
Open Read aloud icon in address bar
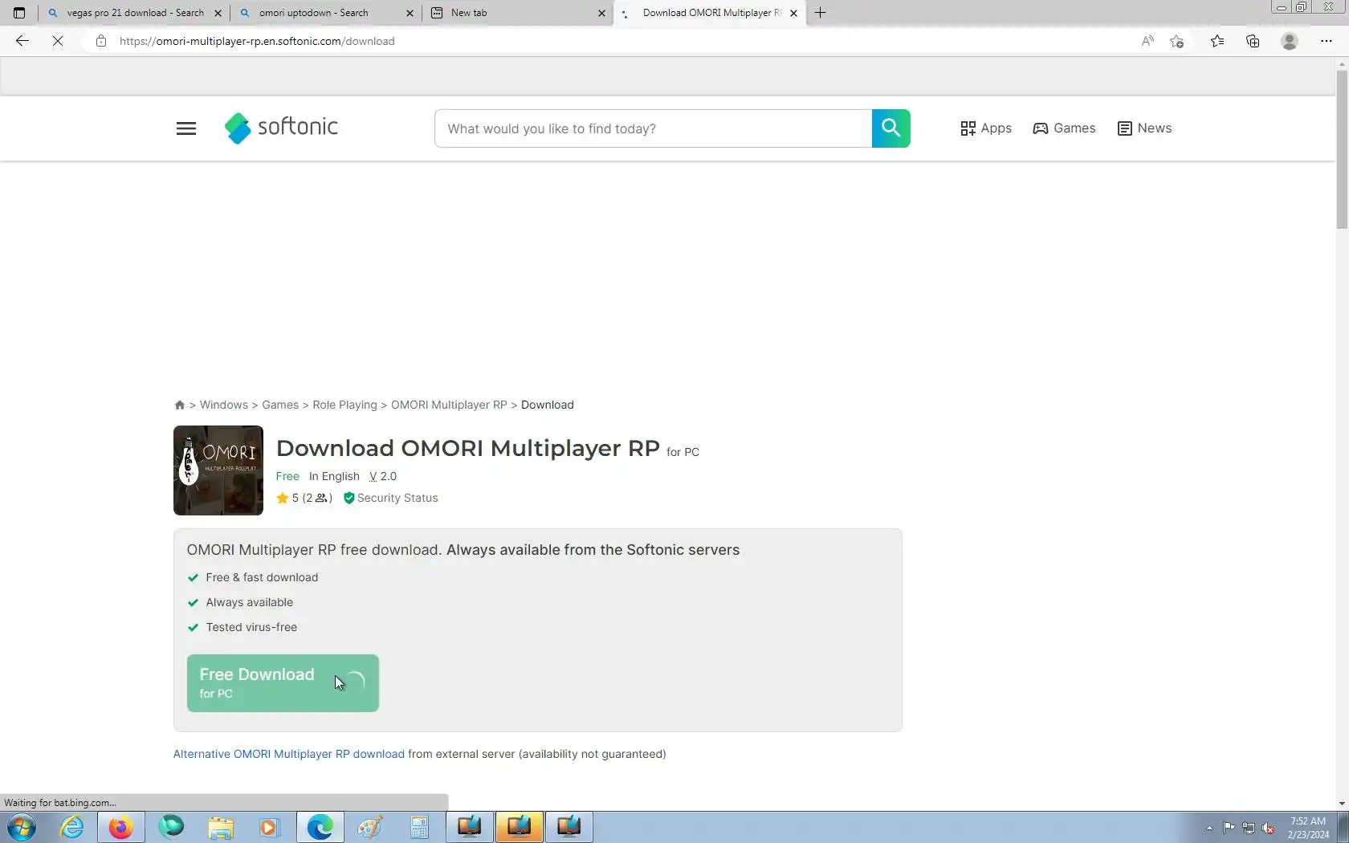(x=1147, y=41)
